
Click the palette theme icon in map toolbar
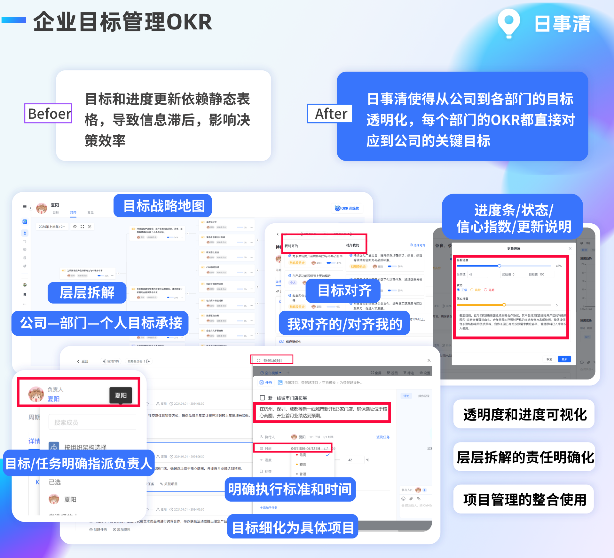[75, 227]
